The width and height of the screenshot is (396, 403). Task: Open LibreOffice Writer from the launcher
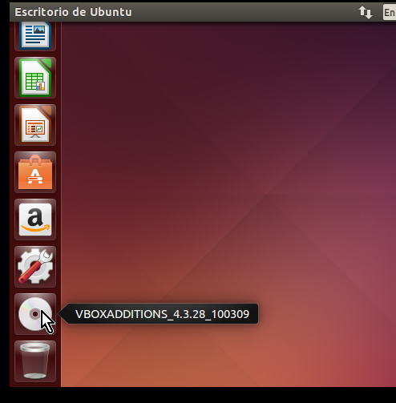point(35,36)
